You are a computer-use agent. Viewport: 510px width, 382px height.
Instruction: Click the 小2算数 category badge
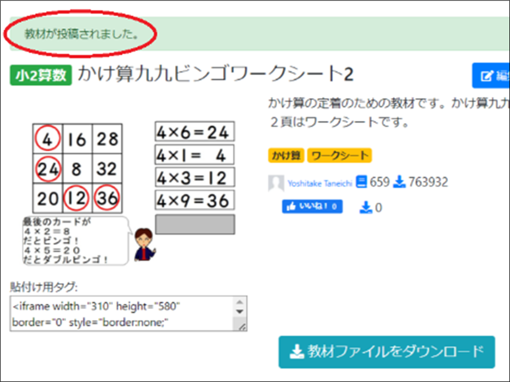pyautogui.click(x=41, y=75)
